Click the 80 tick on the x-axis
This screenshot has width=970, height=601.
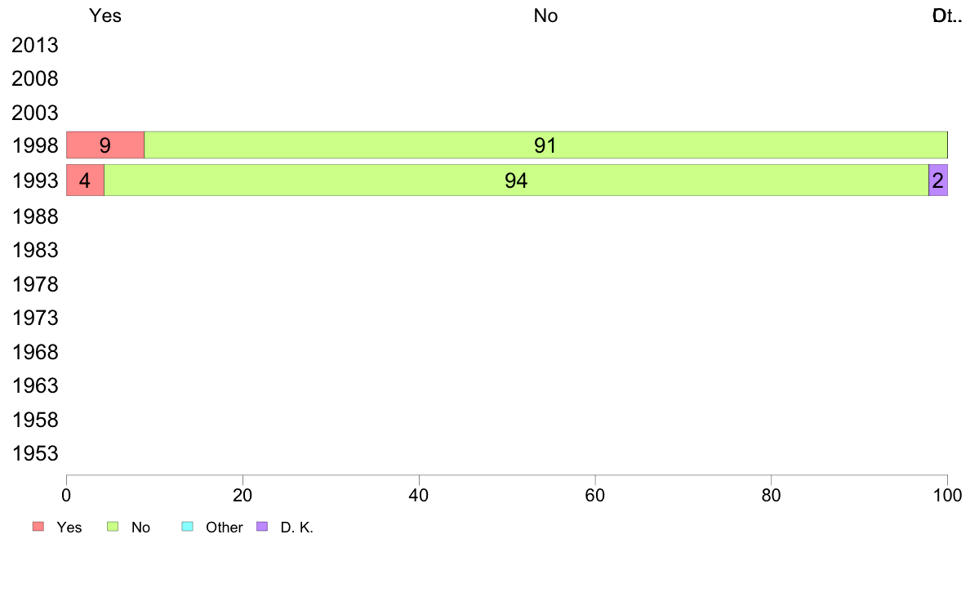pos(772,495)
